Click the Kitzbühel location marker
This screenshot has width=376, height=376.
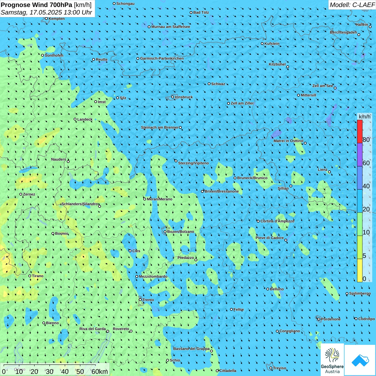[288, 67]
